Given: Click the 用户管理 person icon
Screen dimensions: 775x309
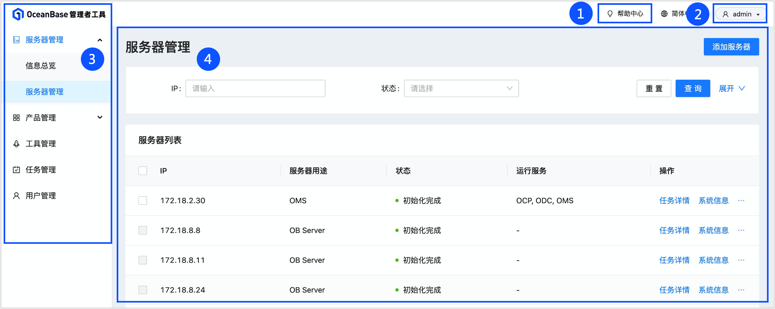Looking at the screenshot, I should click(x=16, y=196).
